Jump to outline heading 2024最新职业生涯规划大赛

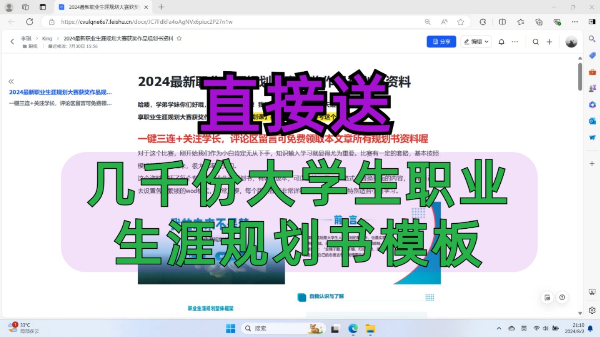(61, 92)
